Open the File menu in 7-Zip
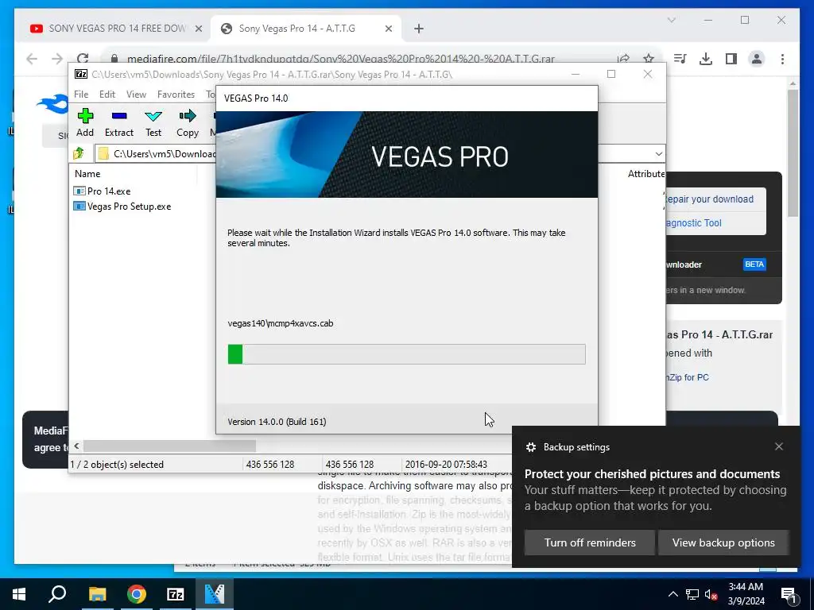 [x=81, y=95]
